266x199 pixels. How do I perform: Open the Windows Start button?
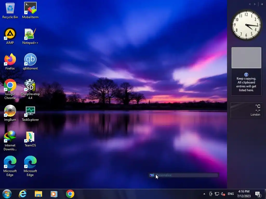click(7, 194)
